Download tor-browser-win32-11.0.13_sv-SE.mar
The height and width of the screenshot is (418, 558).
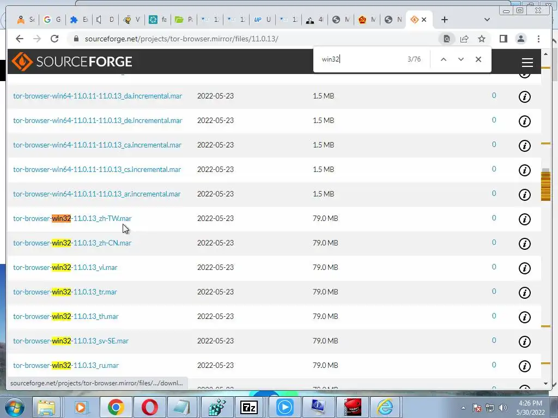click(71, 341)
